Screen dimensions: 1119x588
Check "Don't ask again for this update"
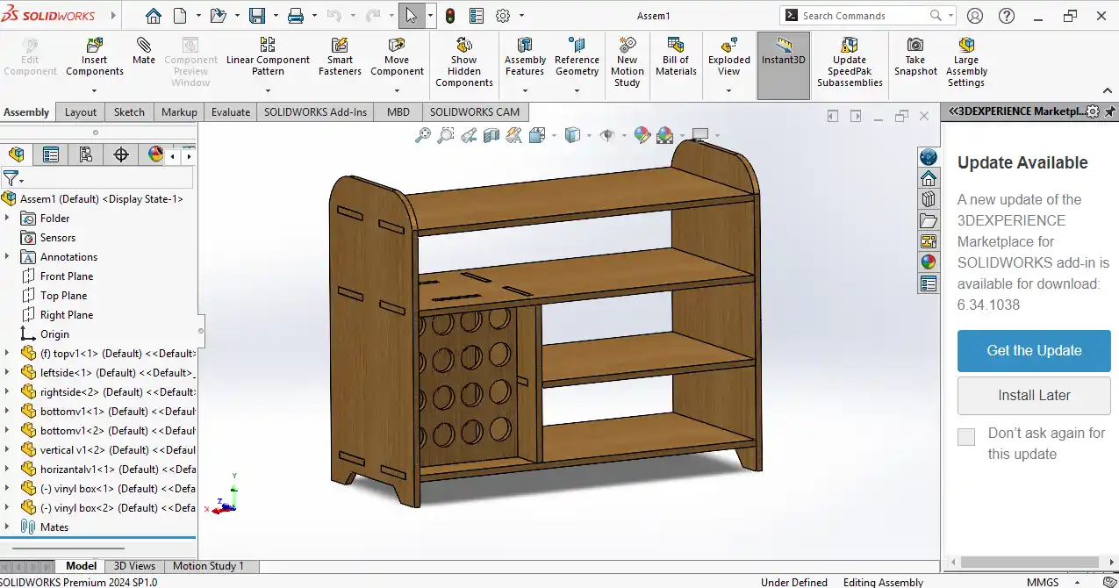(x=966, y=437)
